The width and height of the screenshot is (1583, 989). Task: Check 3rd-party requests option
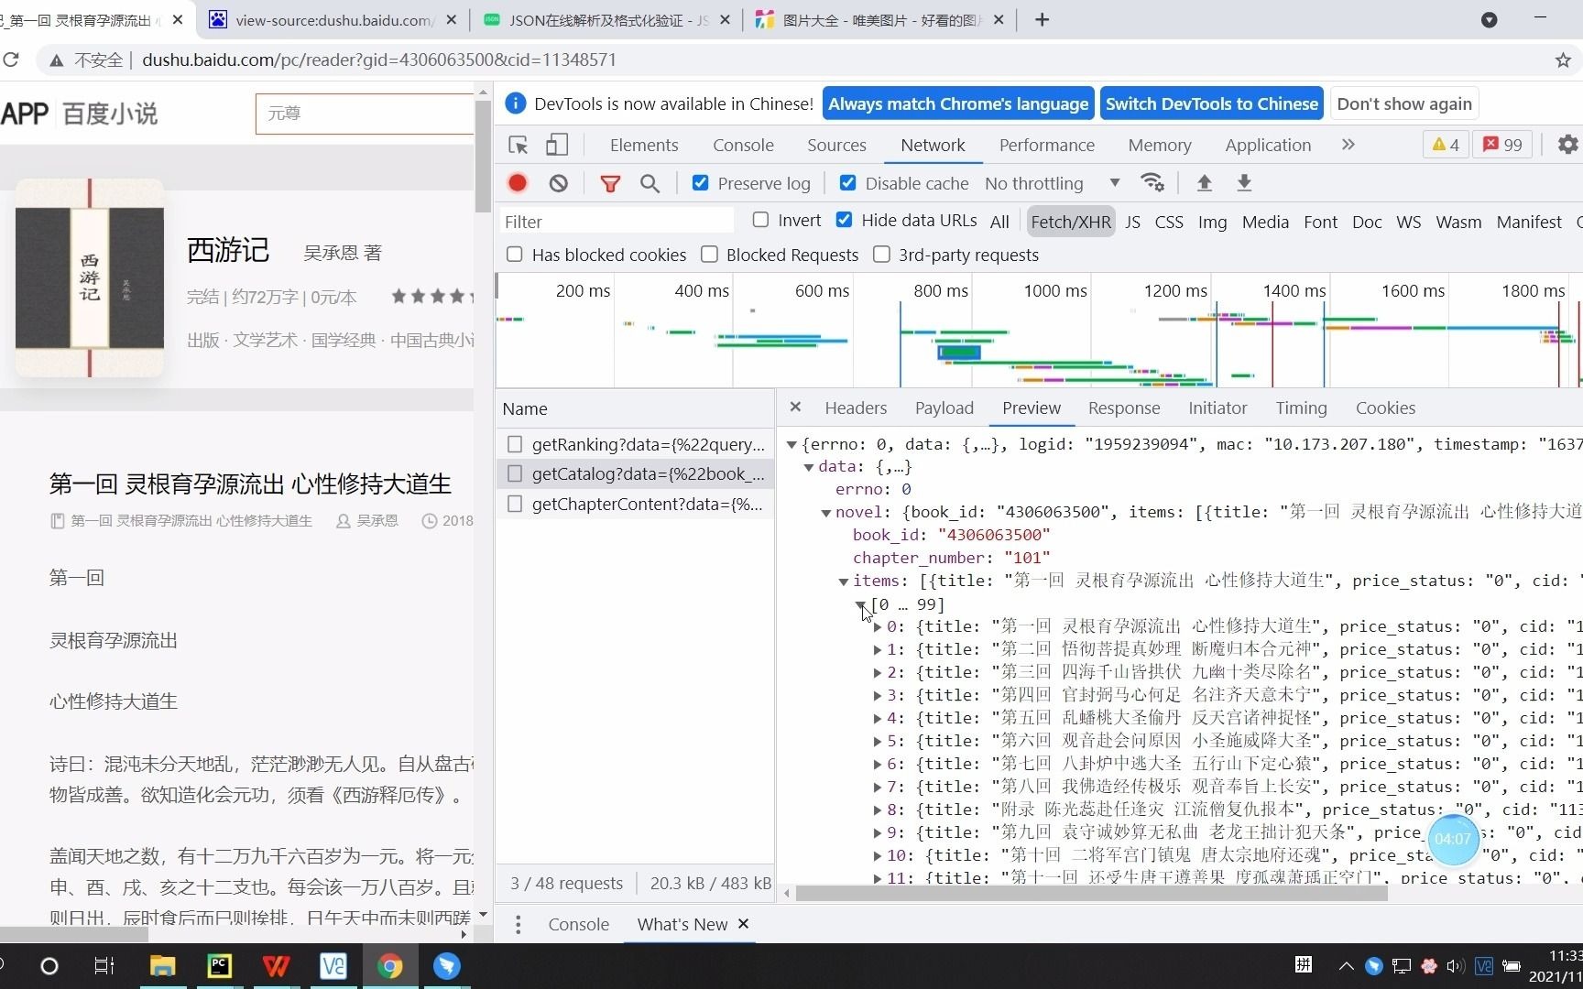pos(881,255)
